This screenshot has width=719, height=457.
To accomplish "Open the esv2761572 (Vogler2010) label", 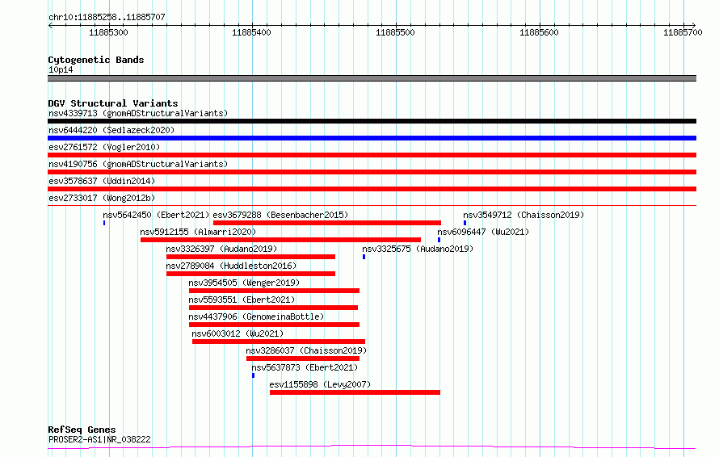I will [104, 147].
